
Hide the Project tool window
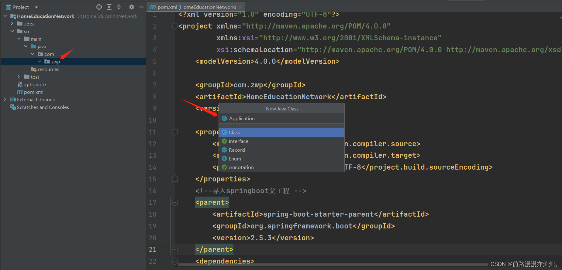141,7
